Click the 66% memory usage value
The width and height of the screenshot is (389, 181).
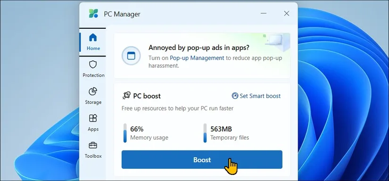click(x=137, y=129)
